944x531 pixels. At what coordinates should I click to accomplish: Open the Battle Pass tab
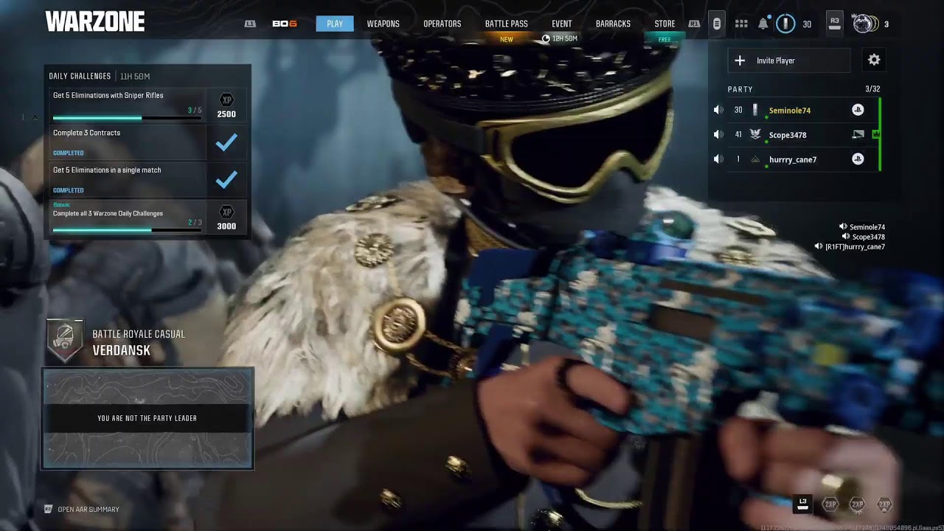pos(507,24)
